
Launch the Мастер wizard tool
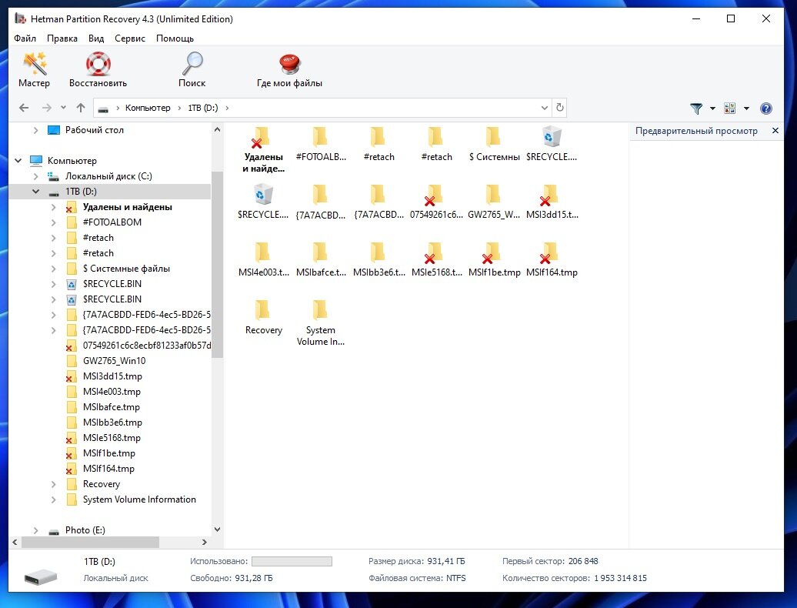(x=34, y=69)
